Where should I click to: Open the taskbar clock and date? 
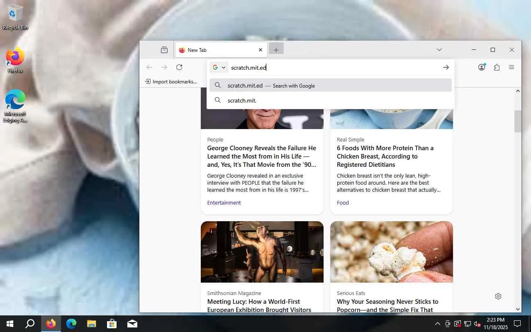coord(496,324)
